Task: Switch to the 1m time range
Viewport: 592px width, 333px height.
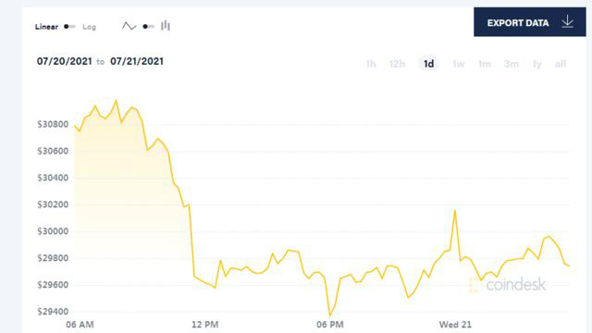Action: coord(485,64)
